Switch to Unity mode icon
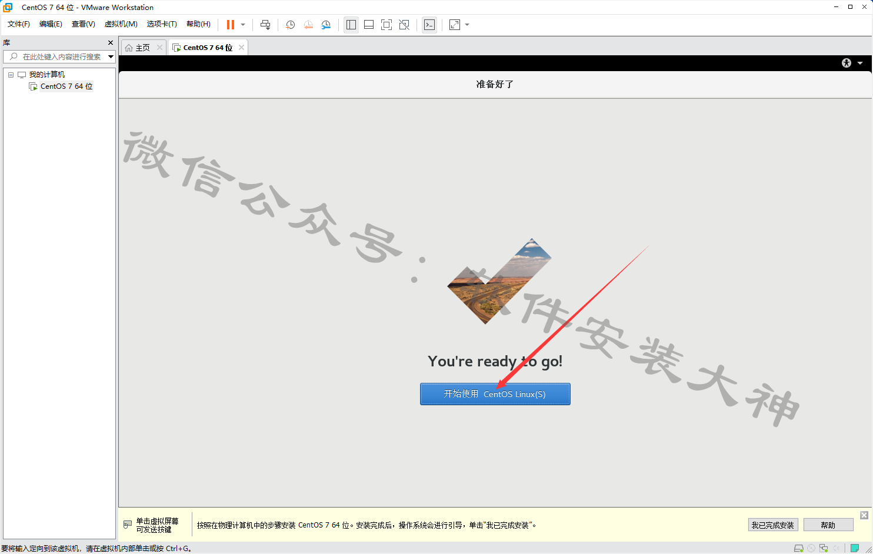This screenshot has height=554, width=873. point(404,25)
